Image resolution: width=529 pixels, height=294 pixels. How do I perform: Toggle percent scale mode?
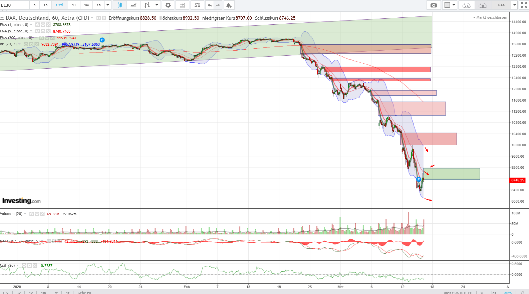(482, 292)
